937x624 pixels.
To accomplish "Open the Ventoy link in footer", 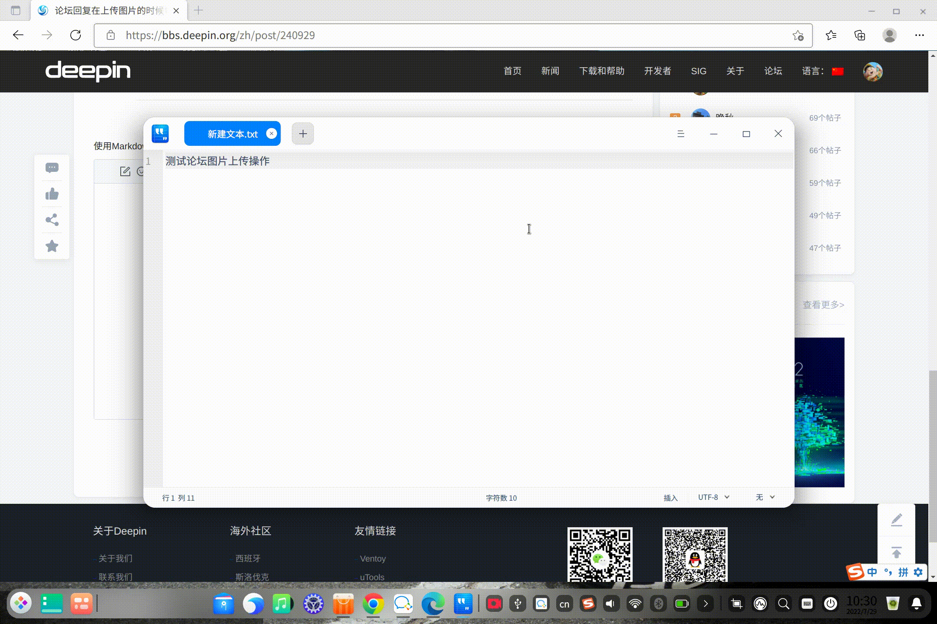I will (373, 558).
